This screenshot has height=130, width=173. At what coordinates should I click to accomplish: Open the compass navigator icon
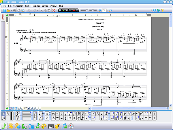coord(71,126)
